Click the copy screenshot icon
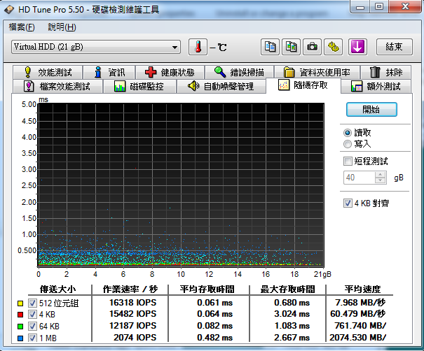 click(291, 47)
